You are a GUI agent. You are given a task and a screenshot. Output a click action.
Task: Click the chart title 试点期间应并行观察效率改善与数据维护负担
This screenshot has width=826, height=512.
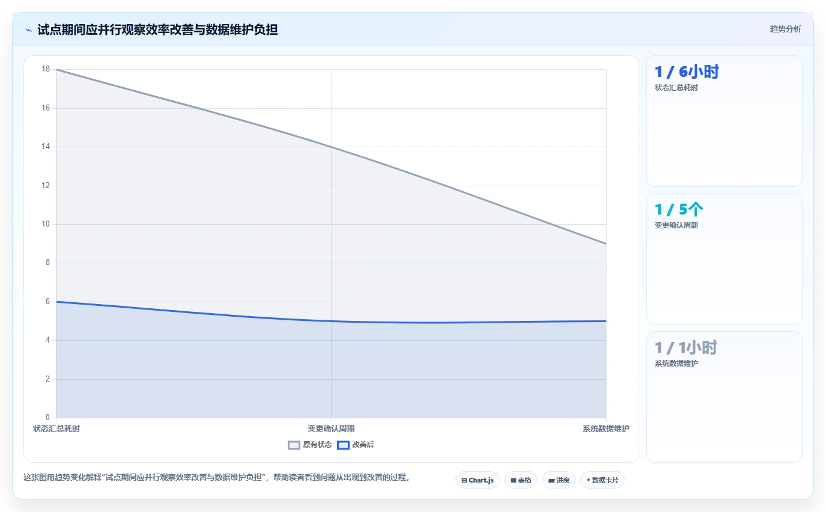pyautogui.click(x=157, y=29)
